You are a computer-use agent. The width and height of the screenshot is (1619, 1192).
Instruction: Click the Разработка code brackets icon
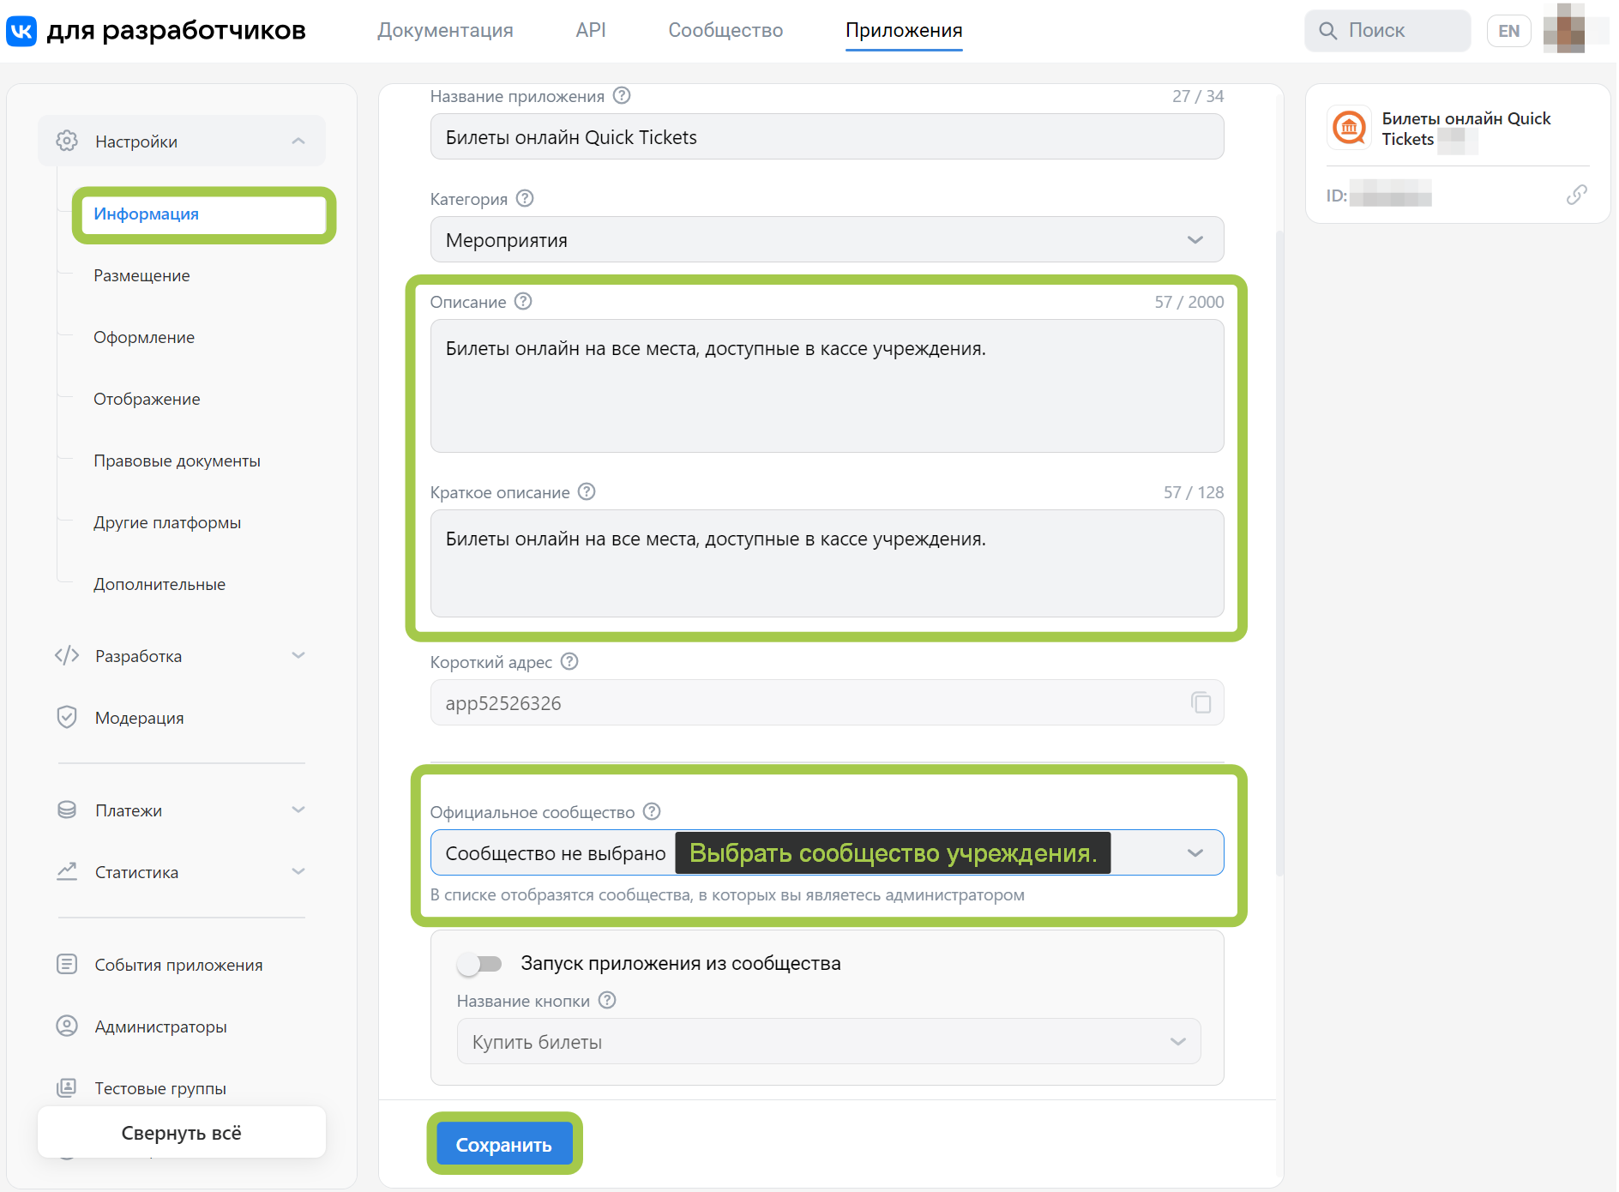click(x=67, y=656)
